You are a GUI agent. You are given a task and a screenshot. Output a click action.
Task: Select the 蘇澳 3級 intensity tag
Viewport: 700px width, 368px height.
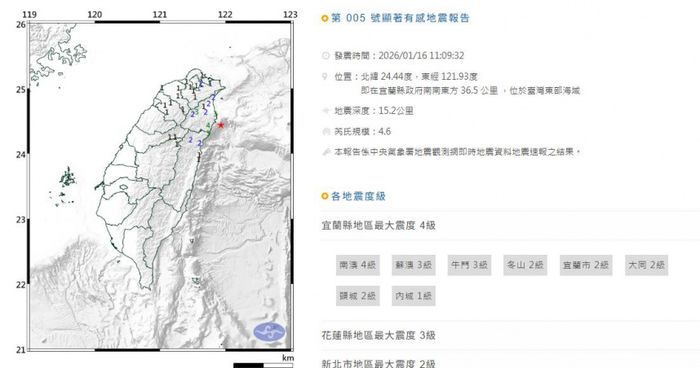(x=414, y=265)
